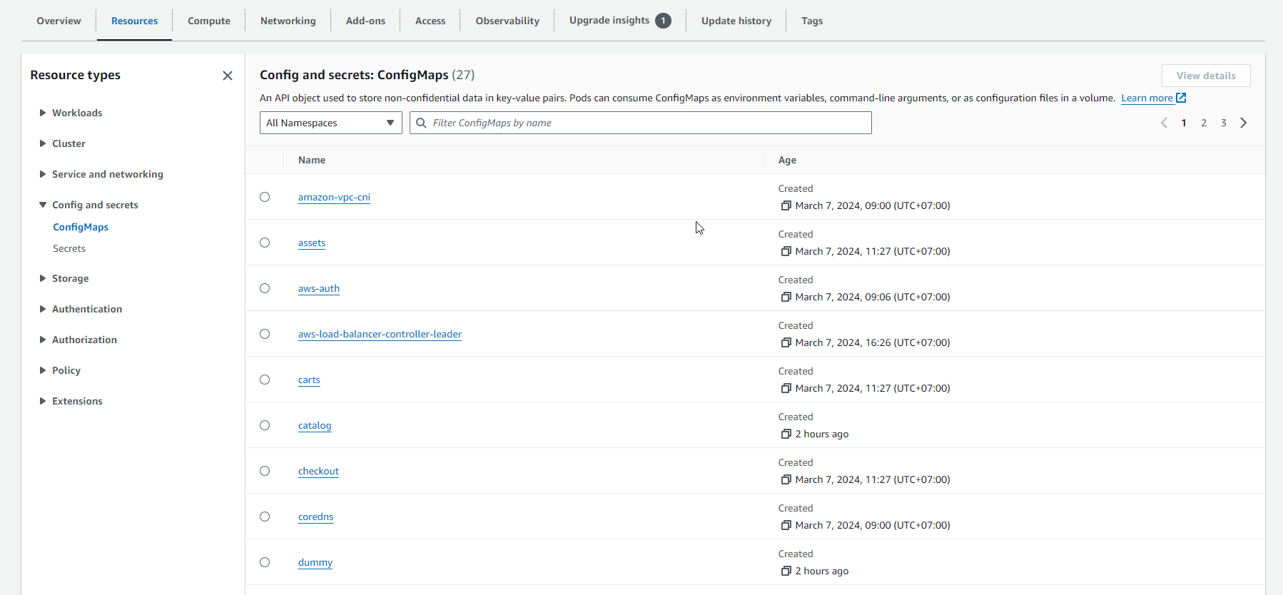The image size is (1283, 595).
Task: Expand Service and networking section
Action: (43, 174)
